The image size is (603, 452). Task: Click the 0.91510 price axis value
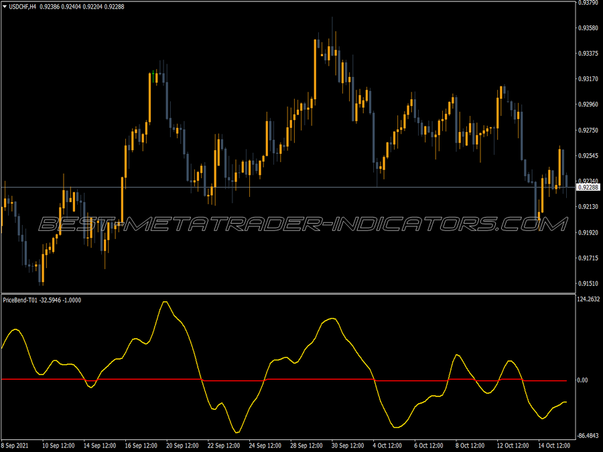tap(588, 284)
